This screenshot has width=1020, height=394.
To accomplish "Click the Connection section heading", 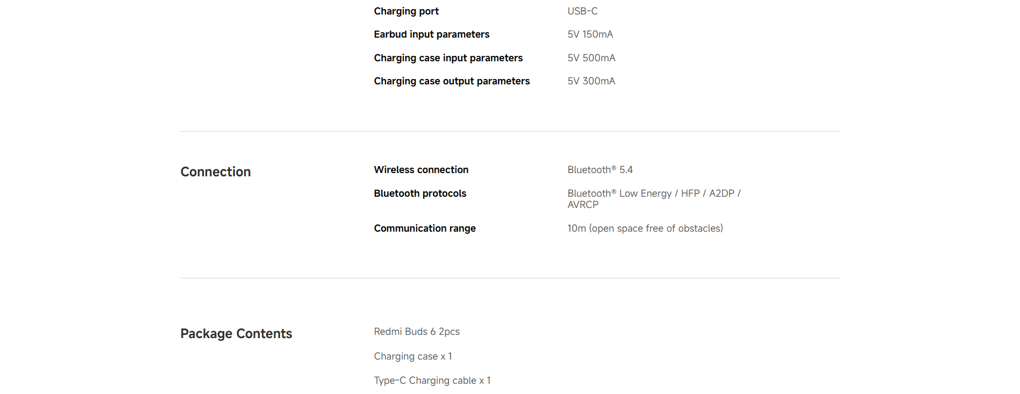I will pyautogui.click(x=216, y=172).
